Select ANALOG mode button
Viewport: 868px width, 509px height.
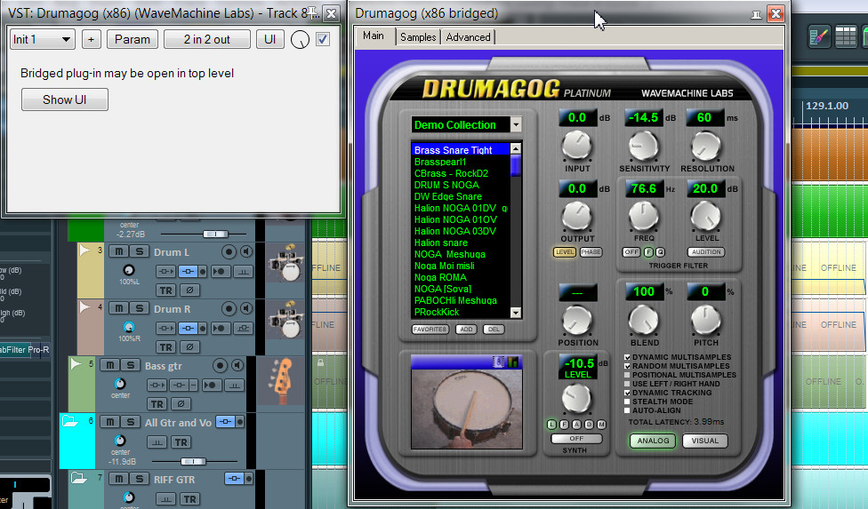point(653,441)
